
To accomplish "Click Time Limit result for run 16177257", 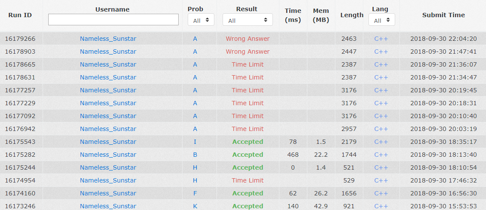I will [248, 90].
